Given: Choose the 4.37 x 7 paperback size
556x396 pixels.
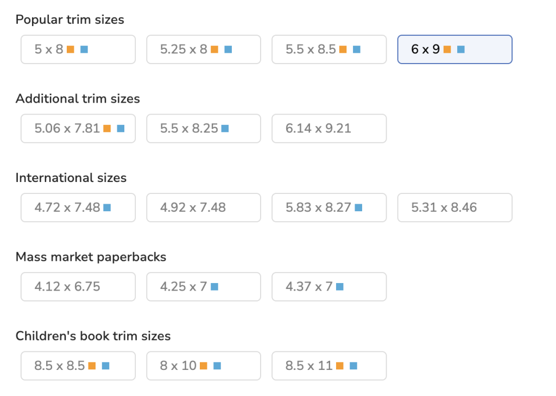Looking at the screenshot, I should [x=328, y=287].
